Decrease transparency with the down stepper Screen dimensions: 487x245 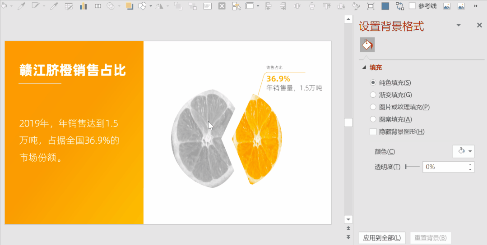click(x=470, y=170)
